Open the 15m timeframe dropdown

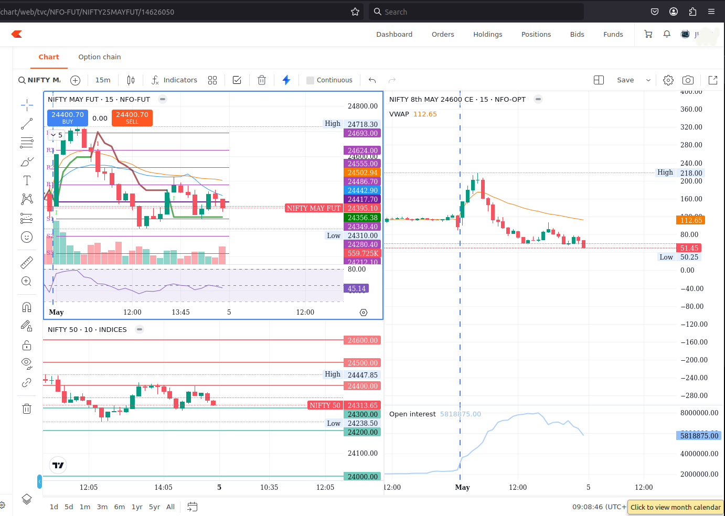[103, 80]
